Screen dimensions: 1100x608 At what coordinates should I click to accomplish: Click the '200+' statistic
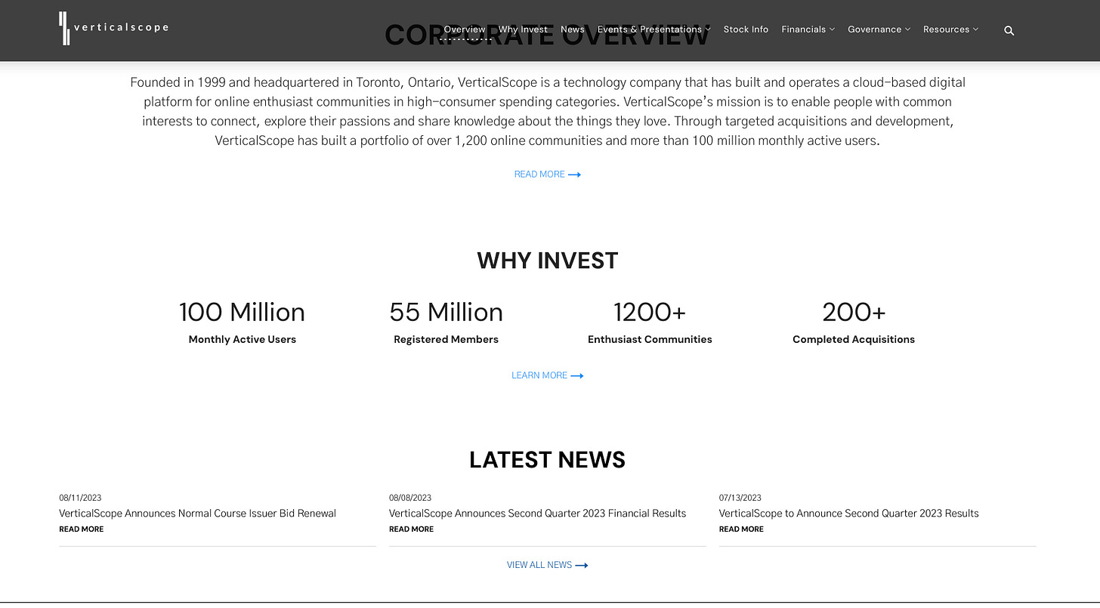coord(854,312)
